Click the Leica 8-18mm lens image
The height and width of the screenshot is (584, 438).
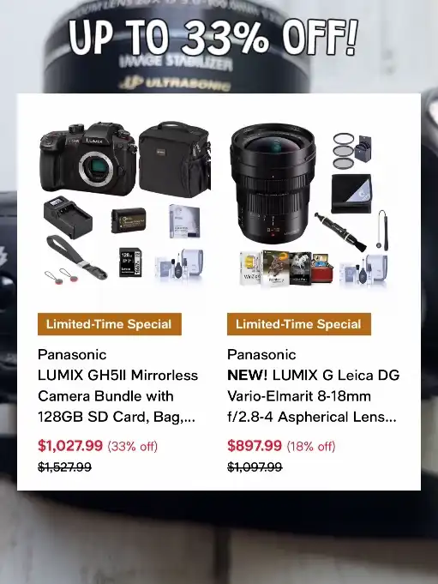tap(273, 183)
